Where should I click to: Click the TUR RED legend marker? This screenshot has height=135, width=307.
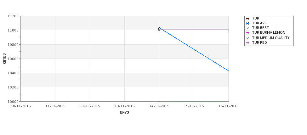click(x=247, y=43)
